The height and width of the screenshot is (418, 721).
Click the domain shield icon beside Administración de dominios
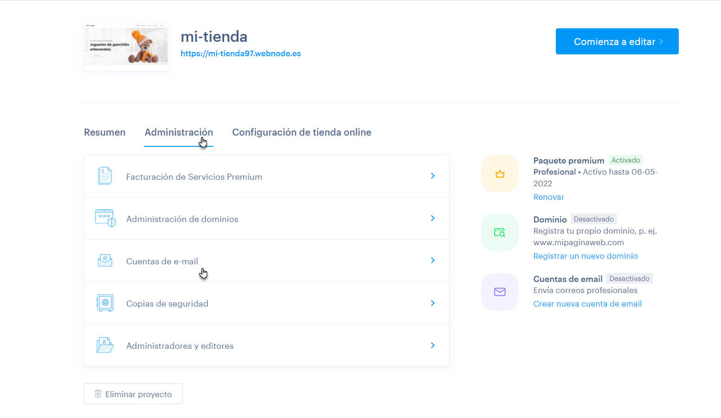105,218
